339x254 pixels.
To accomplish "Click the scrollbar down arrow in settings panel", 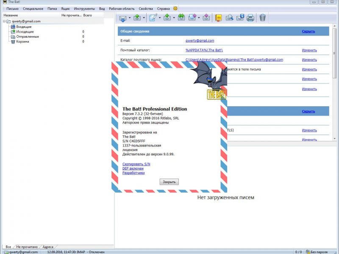I will tap(334, 138).
